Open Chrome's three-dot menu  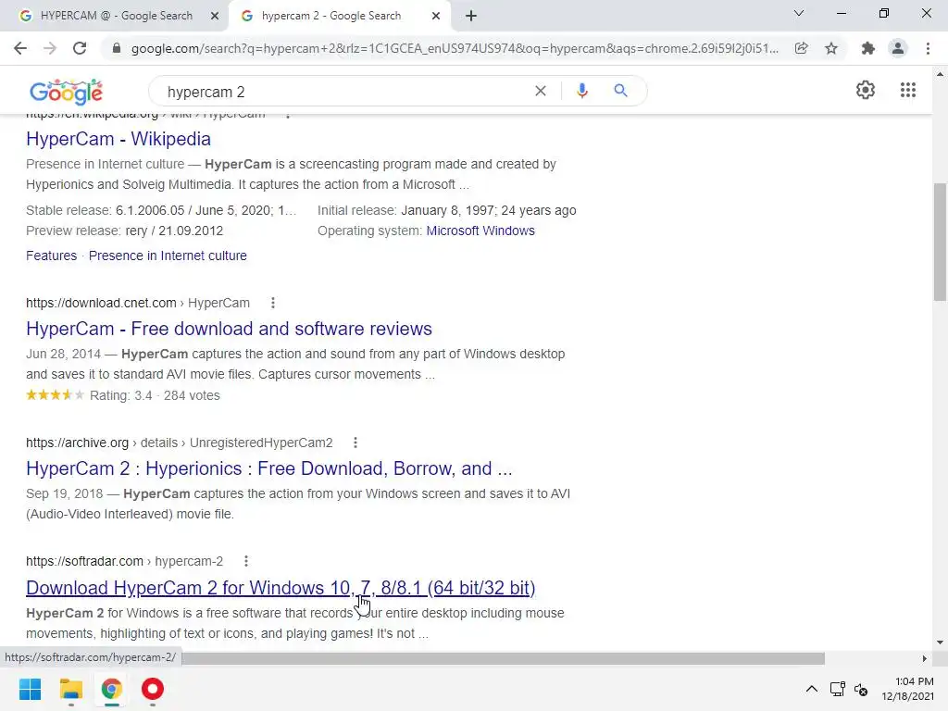[928, 48]
